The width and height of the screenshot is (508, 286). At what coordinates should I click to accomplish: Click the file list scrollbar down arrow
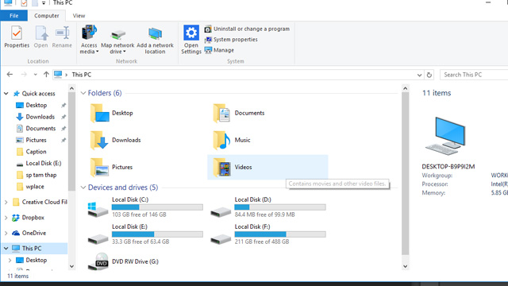click(x=406, y=266)
